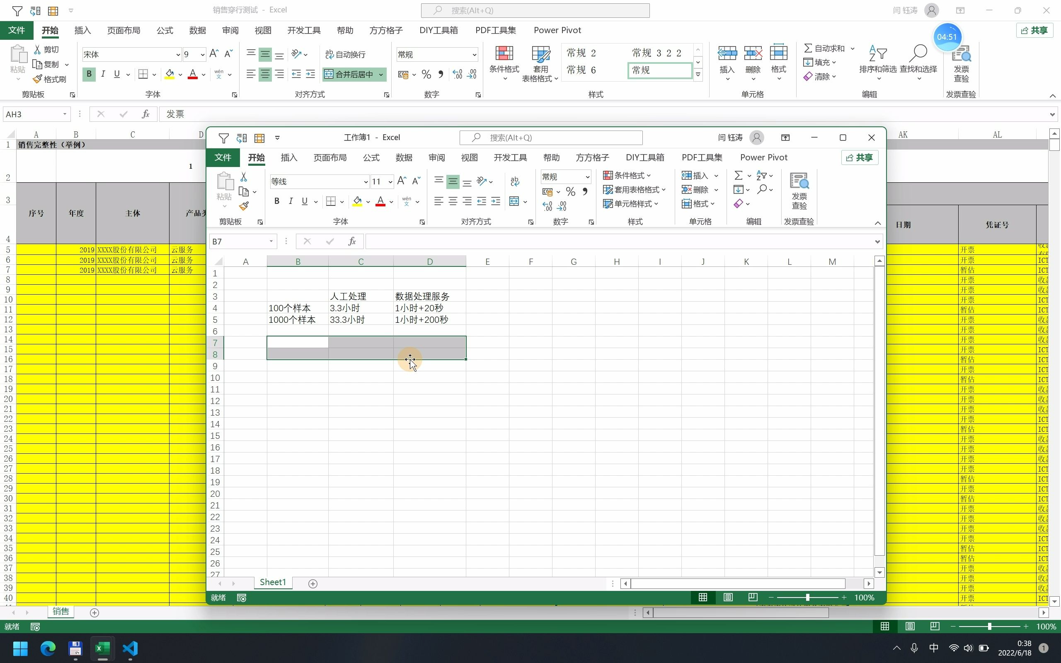Click the macro record icon in 工作簿1 status bar
Viewport: 1061px width, 663px height.
click(x=242, y=598)
